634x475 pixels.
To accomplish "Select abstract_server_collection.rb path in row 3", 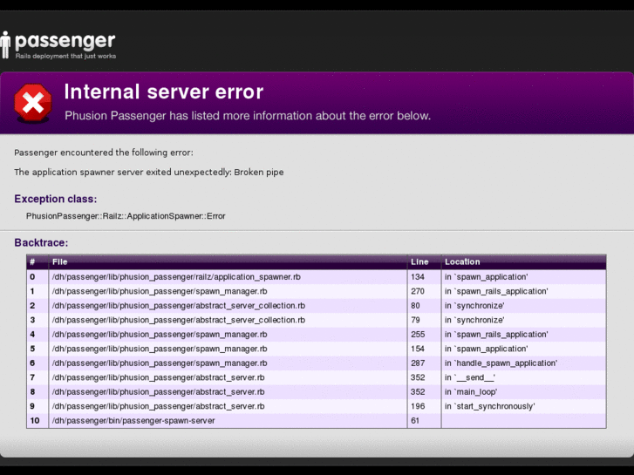I will coord(178,320).
